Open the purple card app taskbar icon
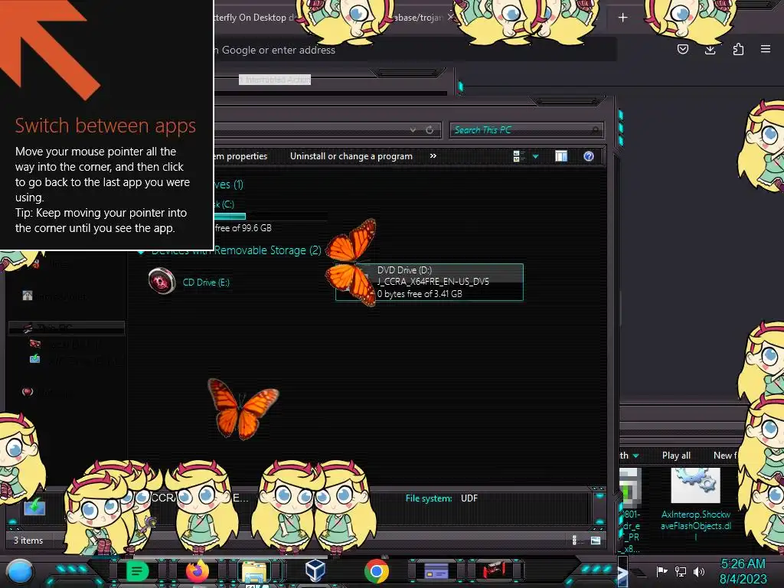Screen dimensions: 784x588 (436, 570)
